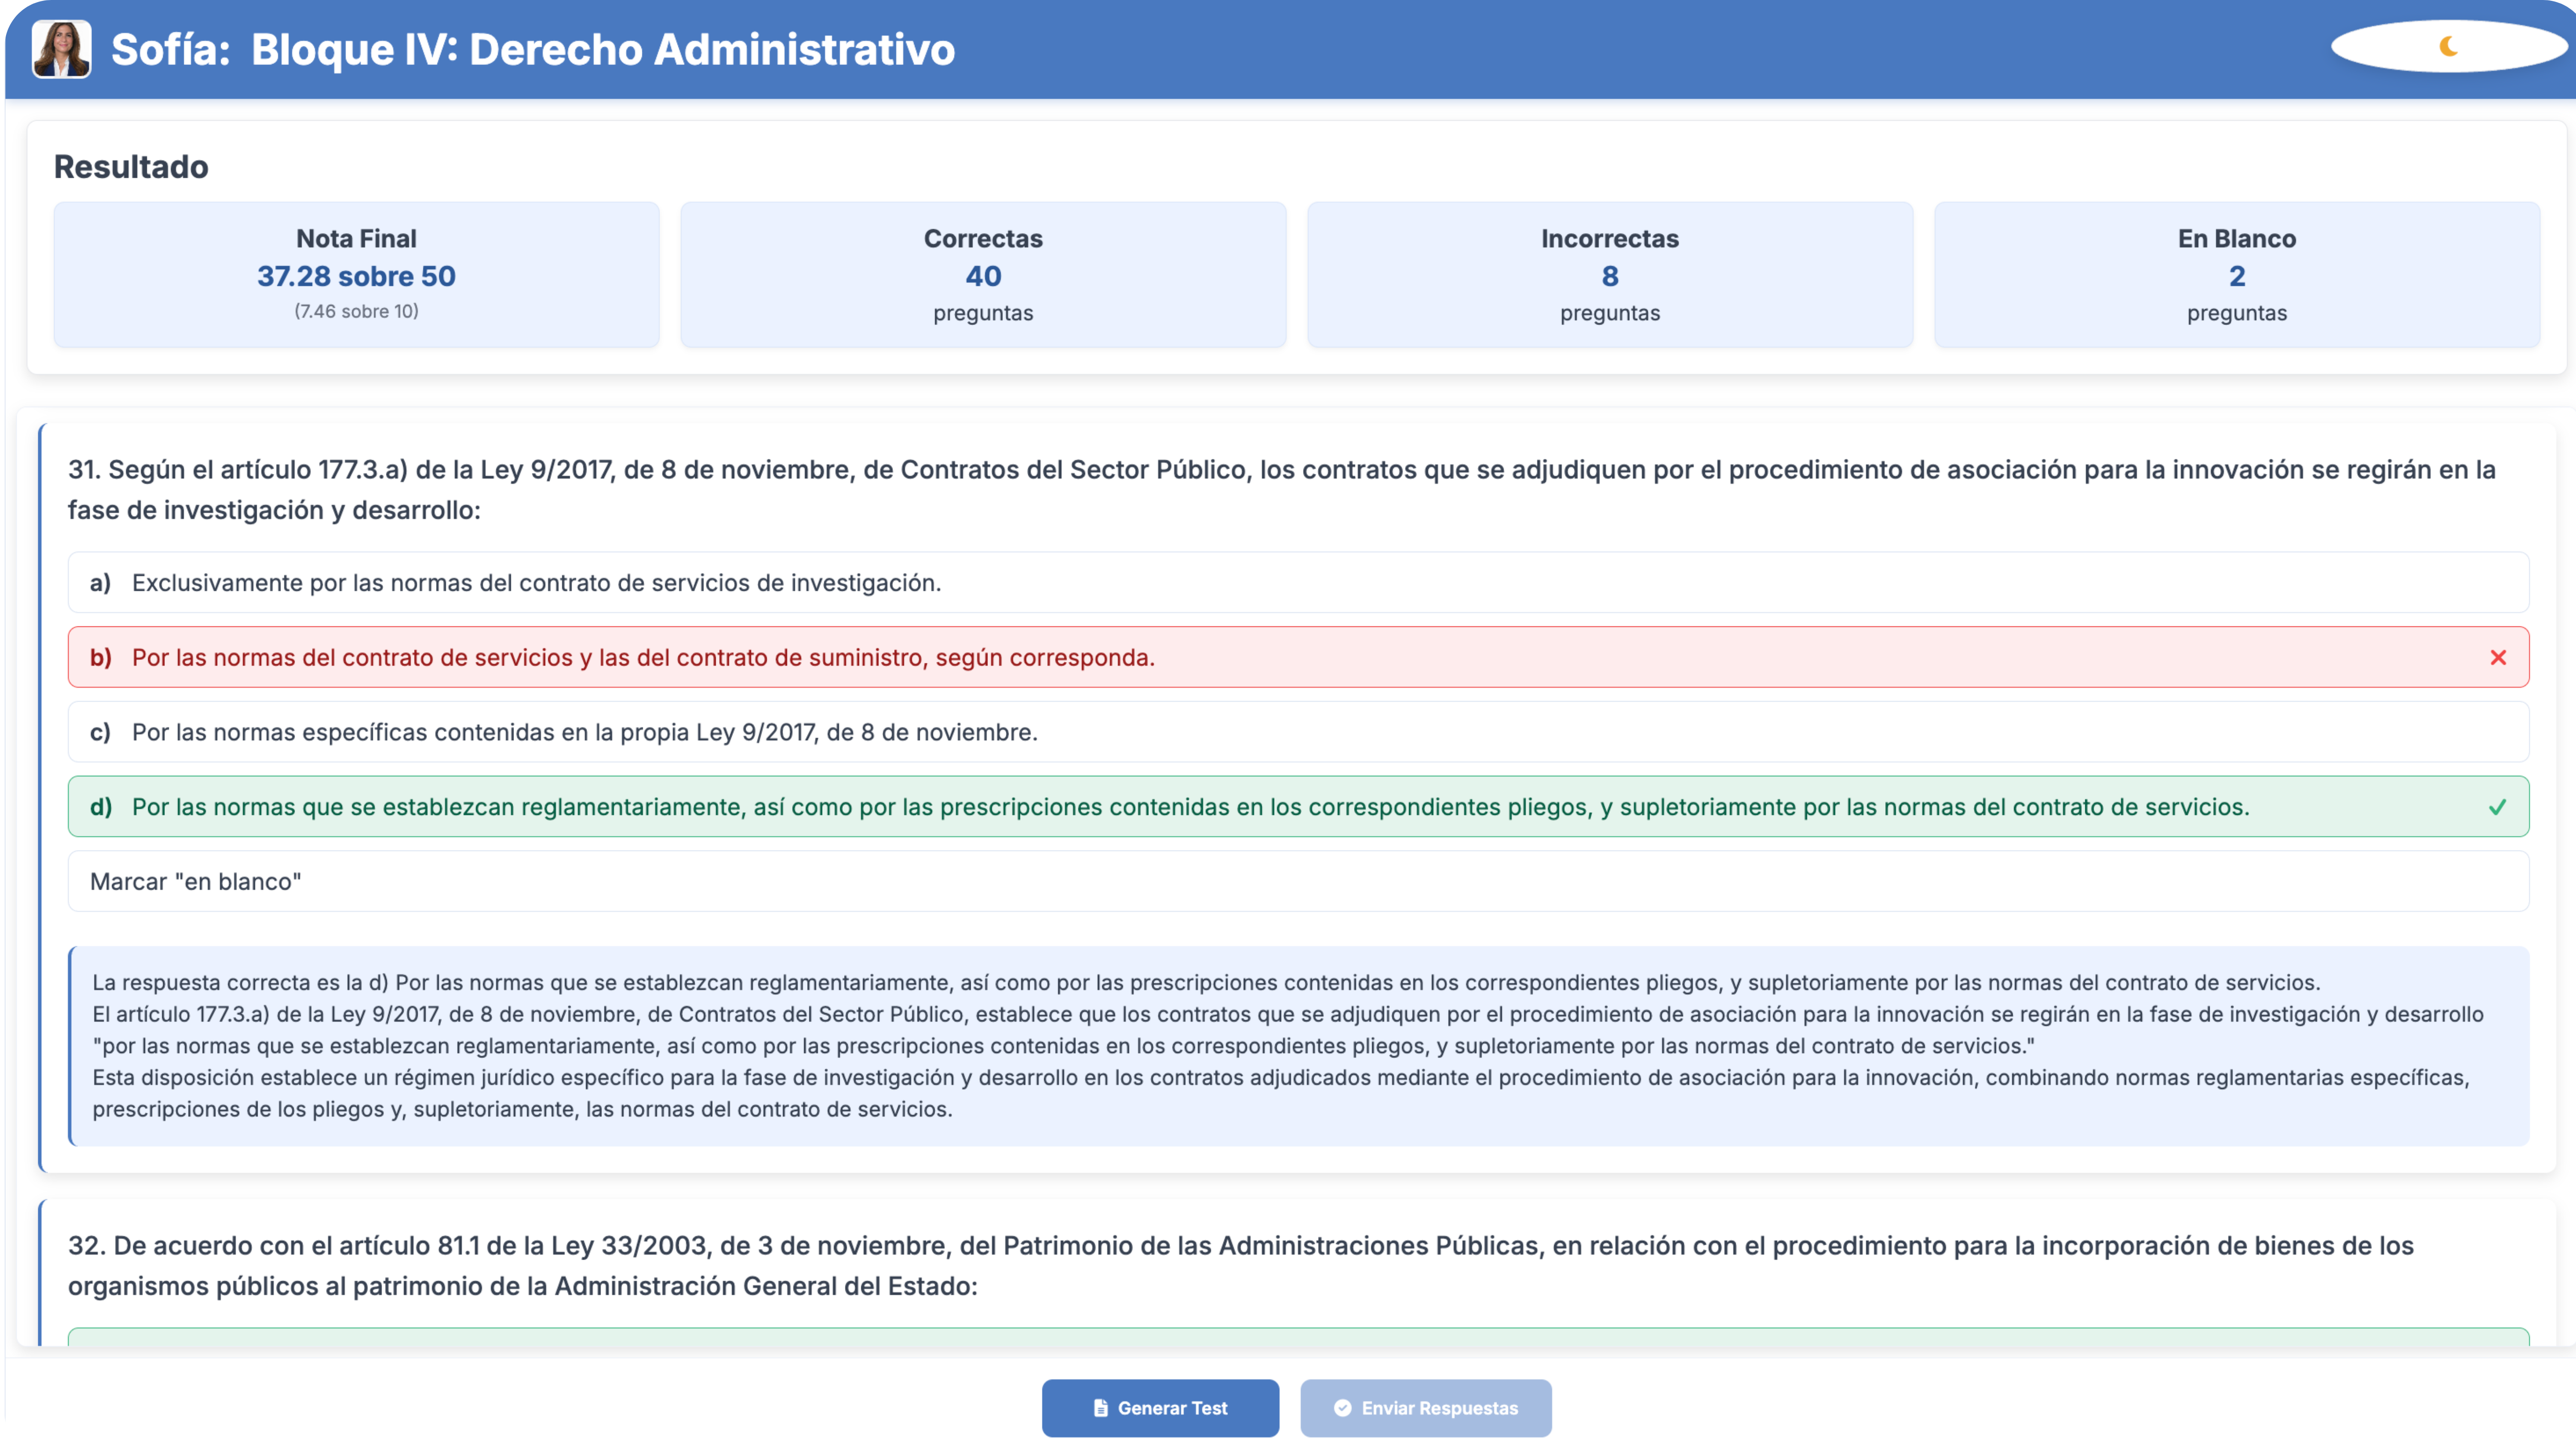Click the "(7.46 sobre 10)" score text
This screenshot has height=1449, width=2576.
coord(356,312)
